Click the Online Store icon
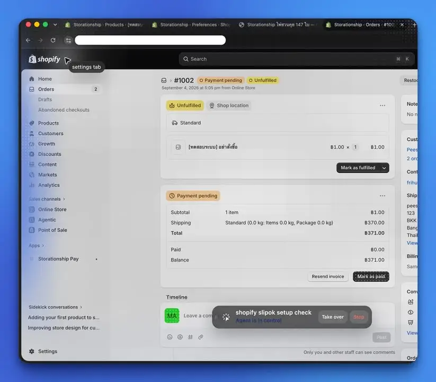Screen dimensions: 436x382 [32, 210]
